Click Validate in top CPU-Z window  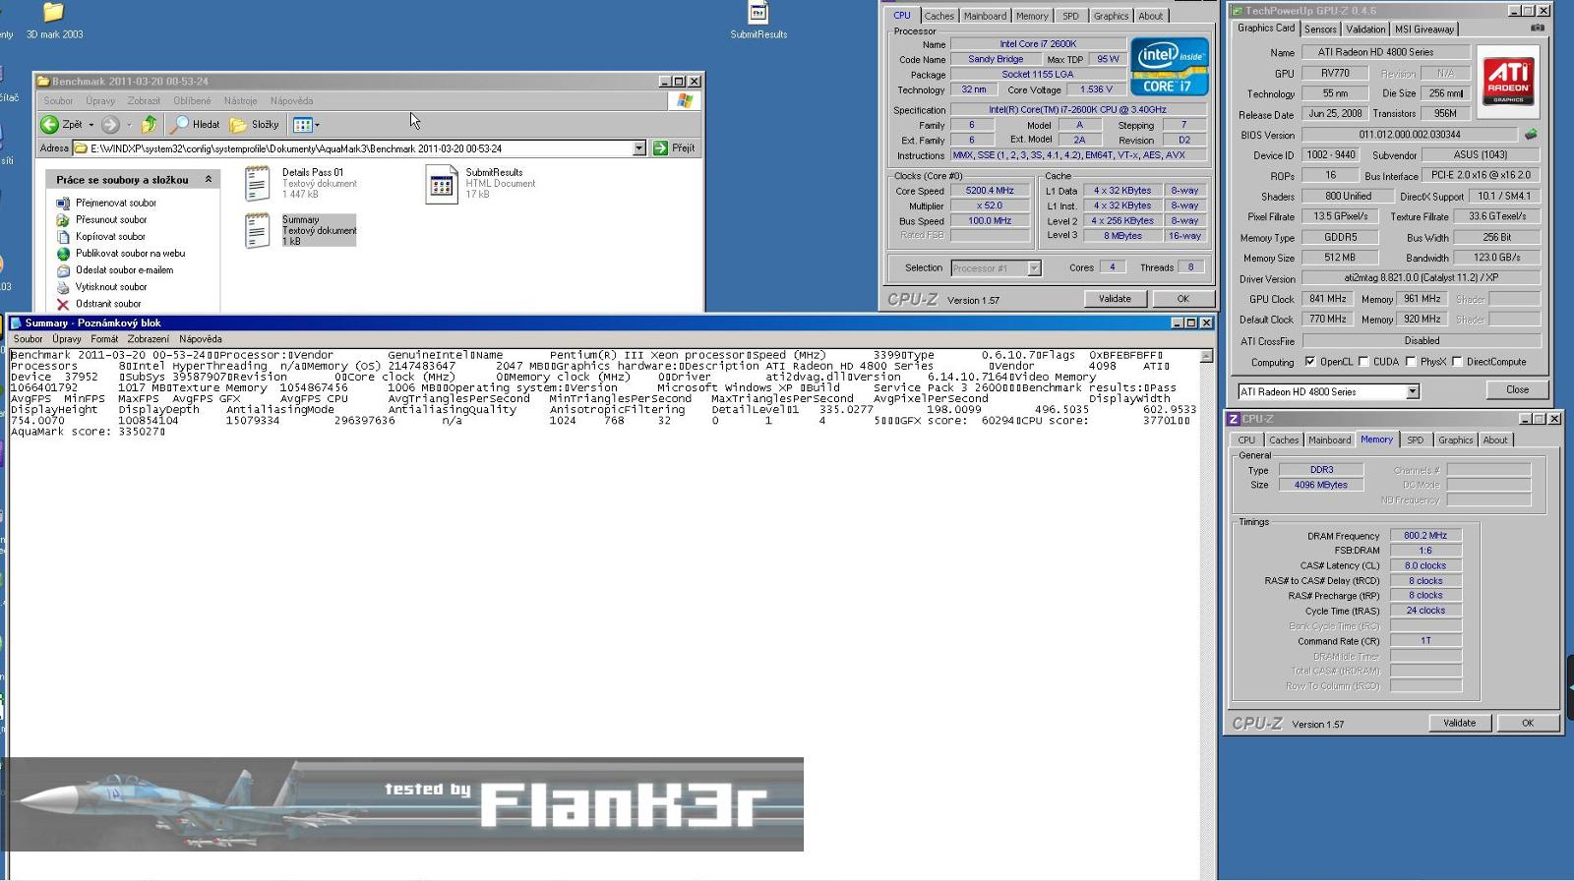click(1115, 299)
